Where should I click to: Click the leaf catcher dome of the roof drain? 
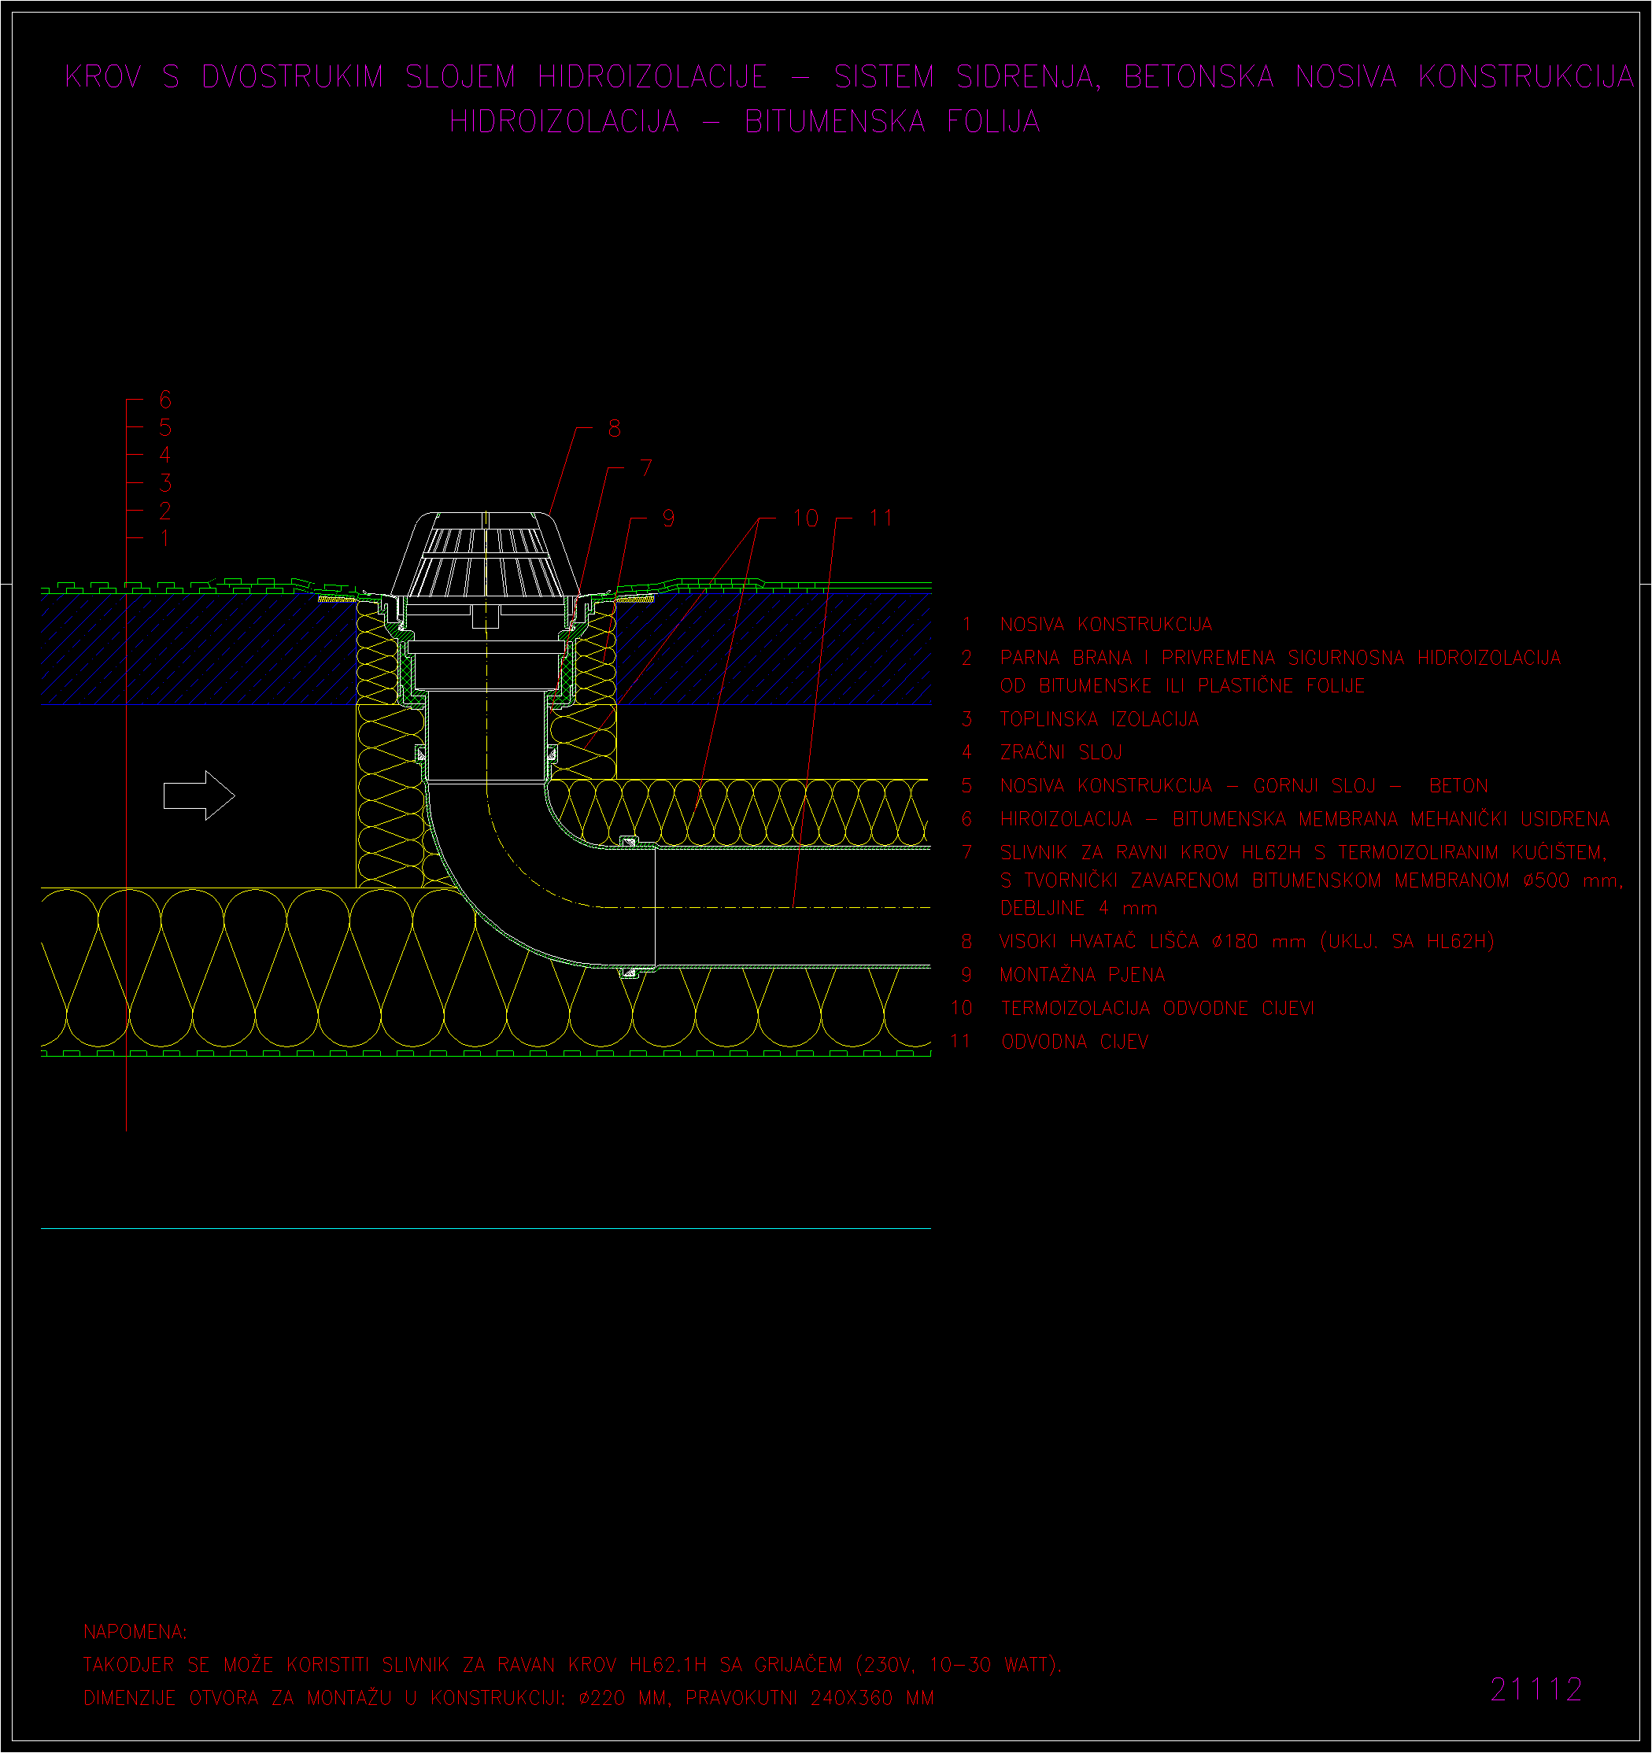pos(485,554)
